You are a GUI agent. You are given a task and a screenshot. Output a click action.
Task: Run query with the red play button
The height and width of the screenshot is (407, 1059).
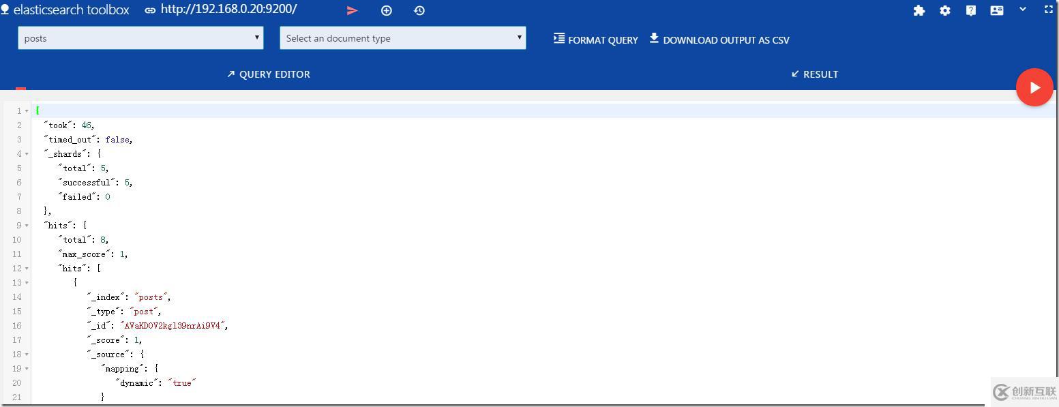point(1034,87)
